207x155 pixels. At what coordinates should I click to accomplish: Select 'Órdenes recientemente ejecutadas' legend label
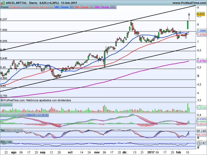tap(32, 7)
